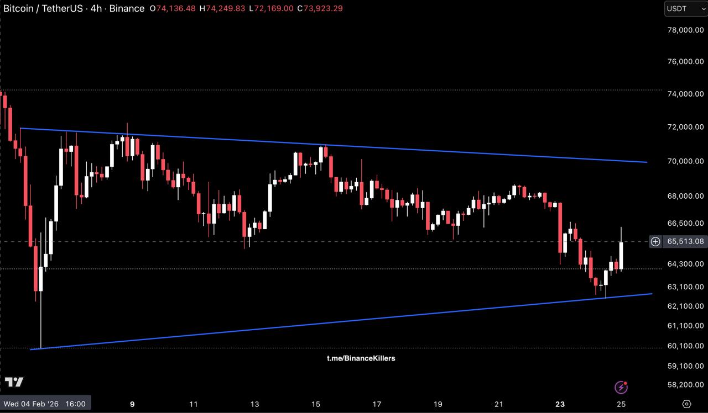
Task: Click the t.me/BinanceKillers watermark link
Action: point(361,358)
